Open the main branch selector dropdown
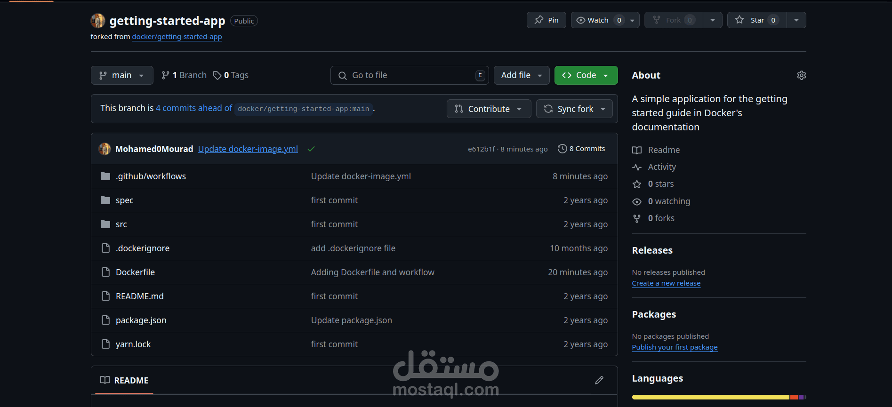892x407 pixels. coord(122,75)
